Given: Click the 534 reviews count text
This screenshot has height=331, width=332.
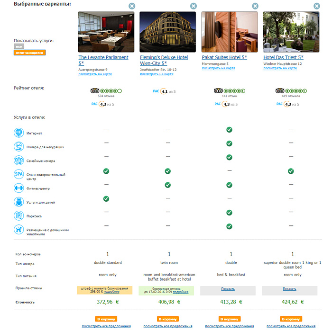Looking at the screenshot, I should (x=106, y=96).
